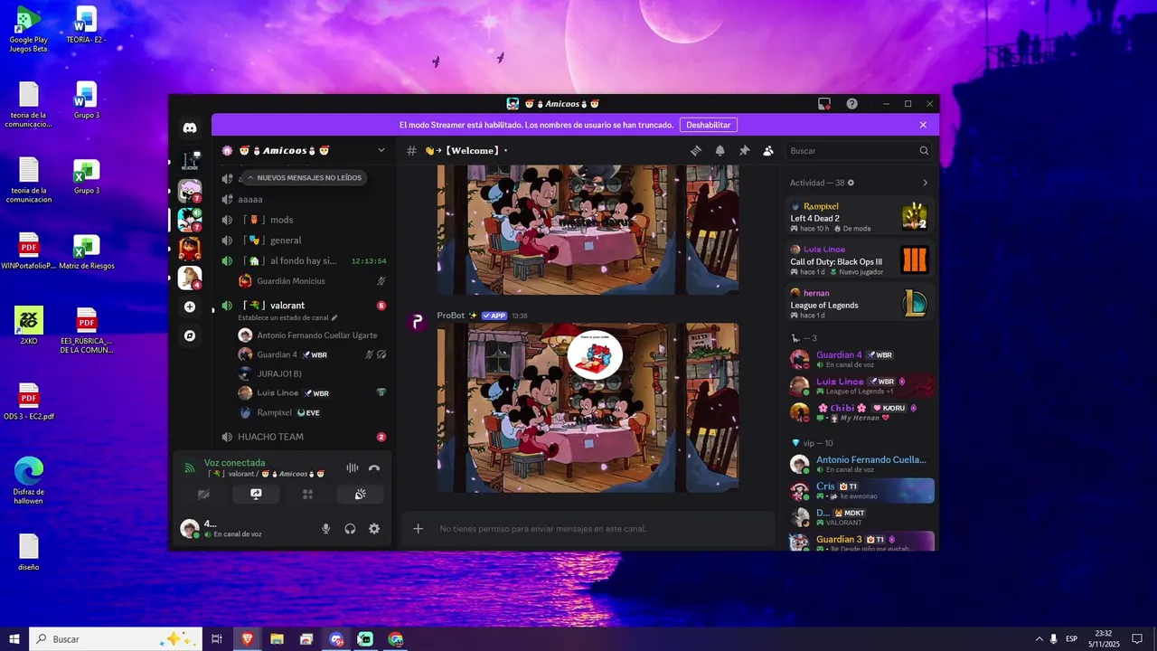
Task: Open the mods channel
Action: pyautogui.click(x=304, y=220)
